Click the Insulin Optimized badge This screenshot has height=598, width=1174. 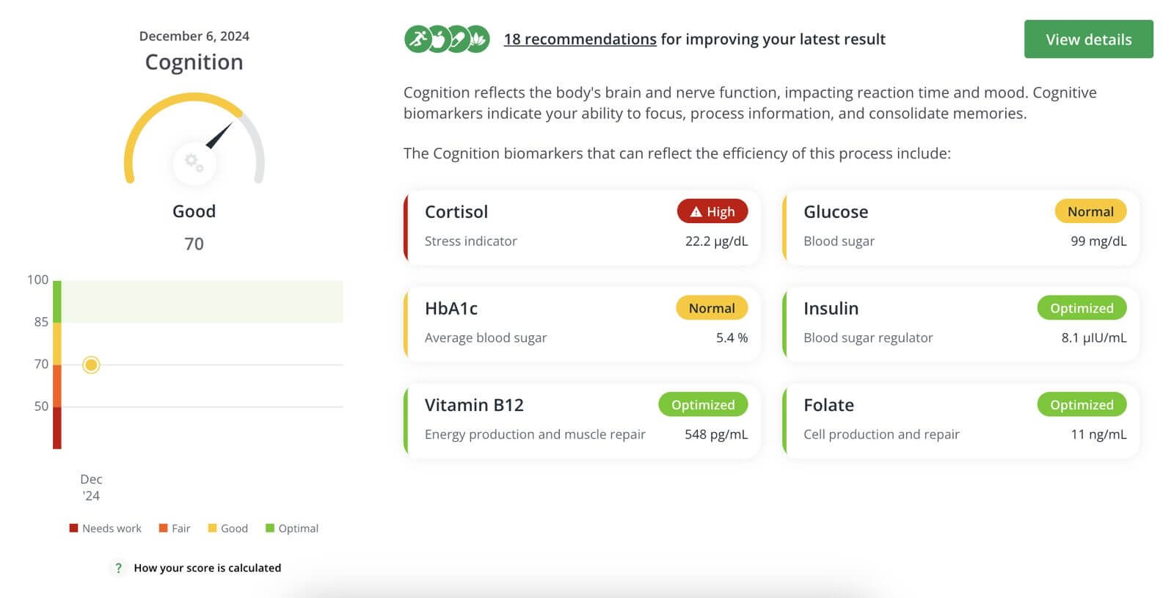coord(1082,308)
